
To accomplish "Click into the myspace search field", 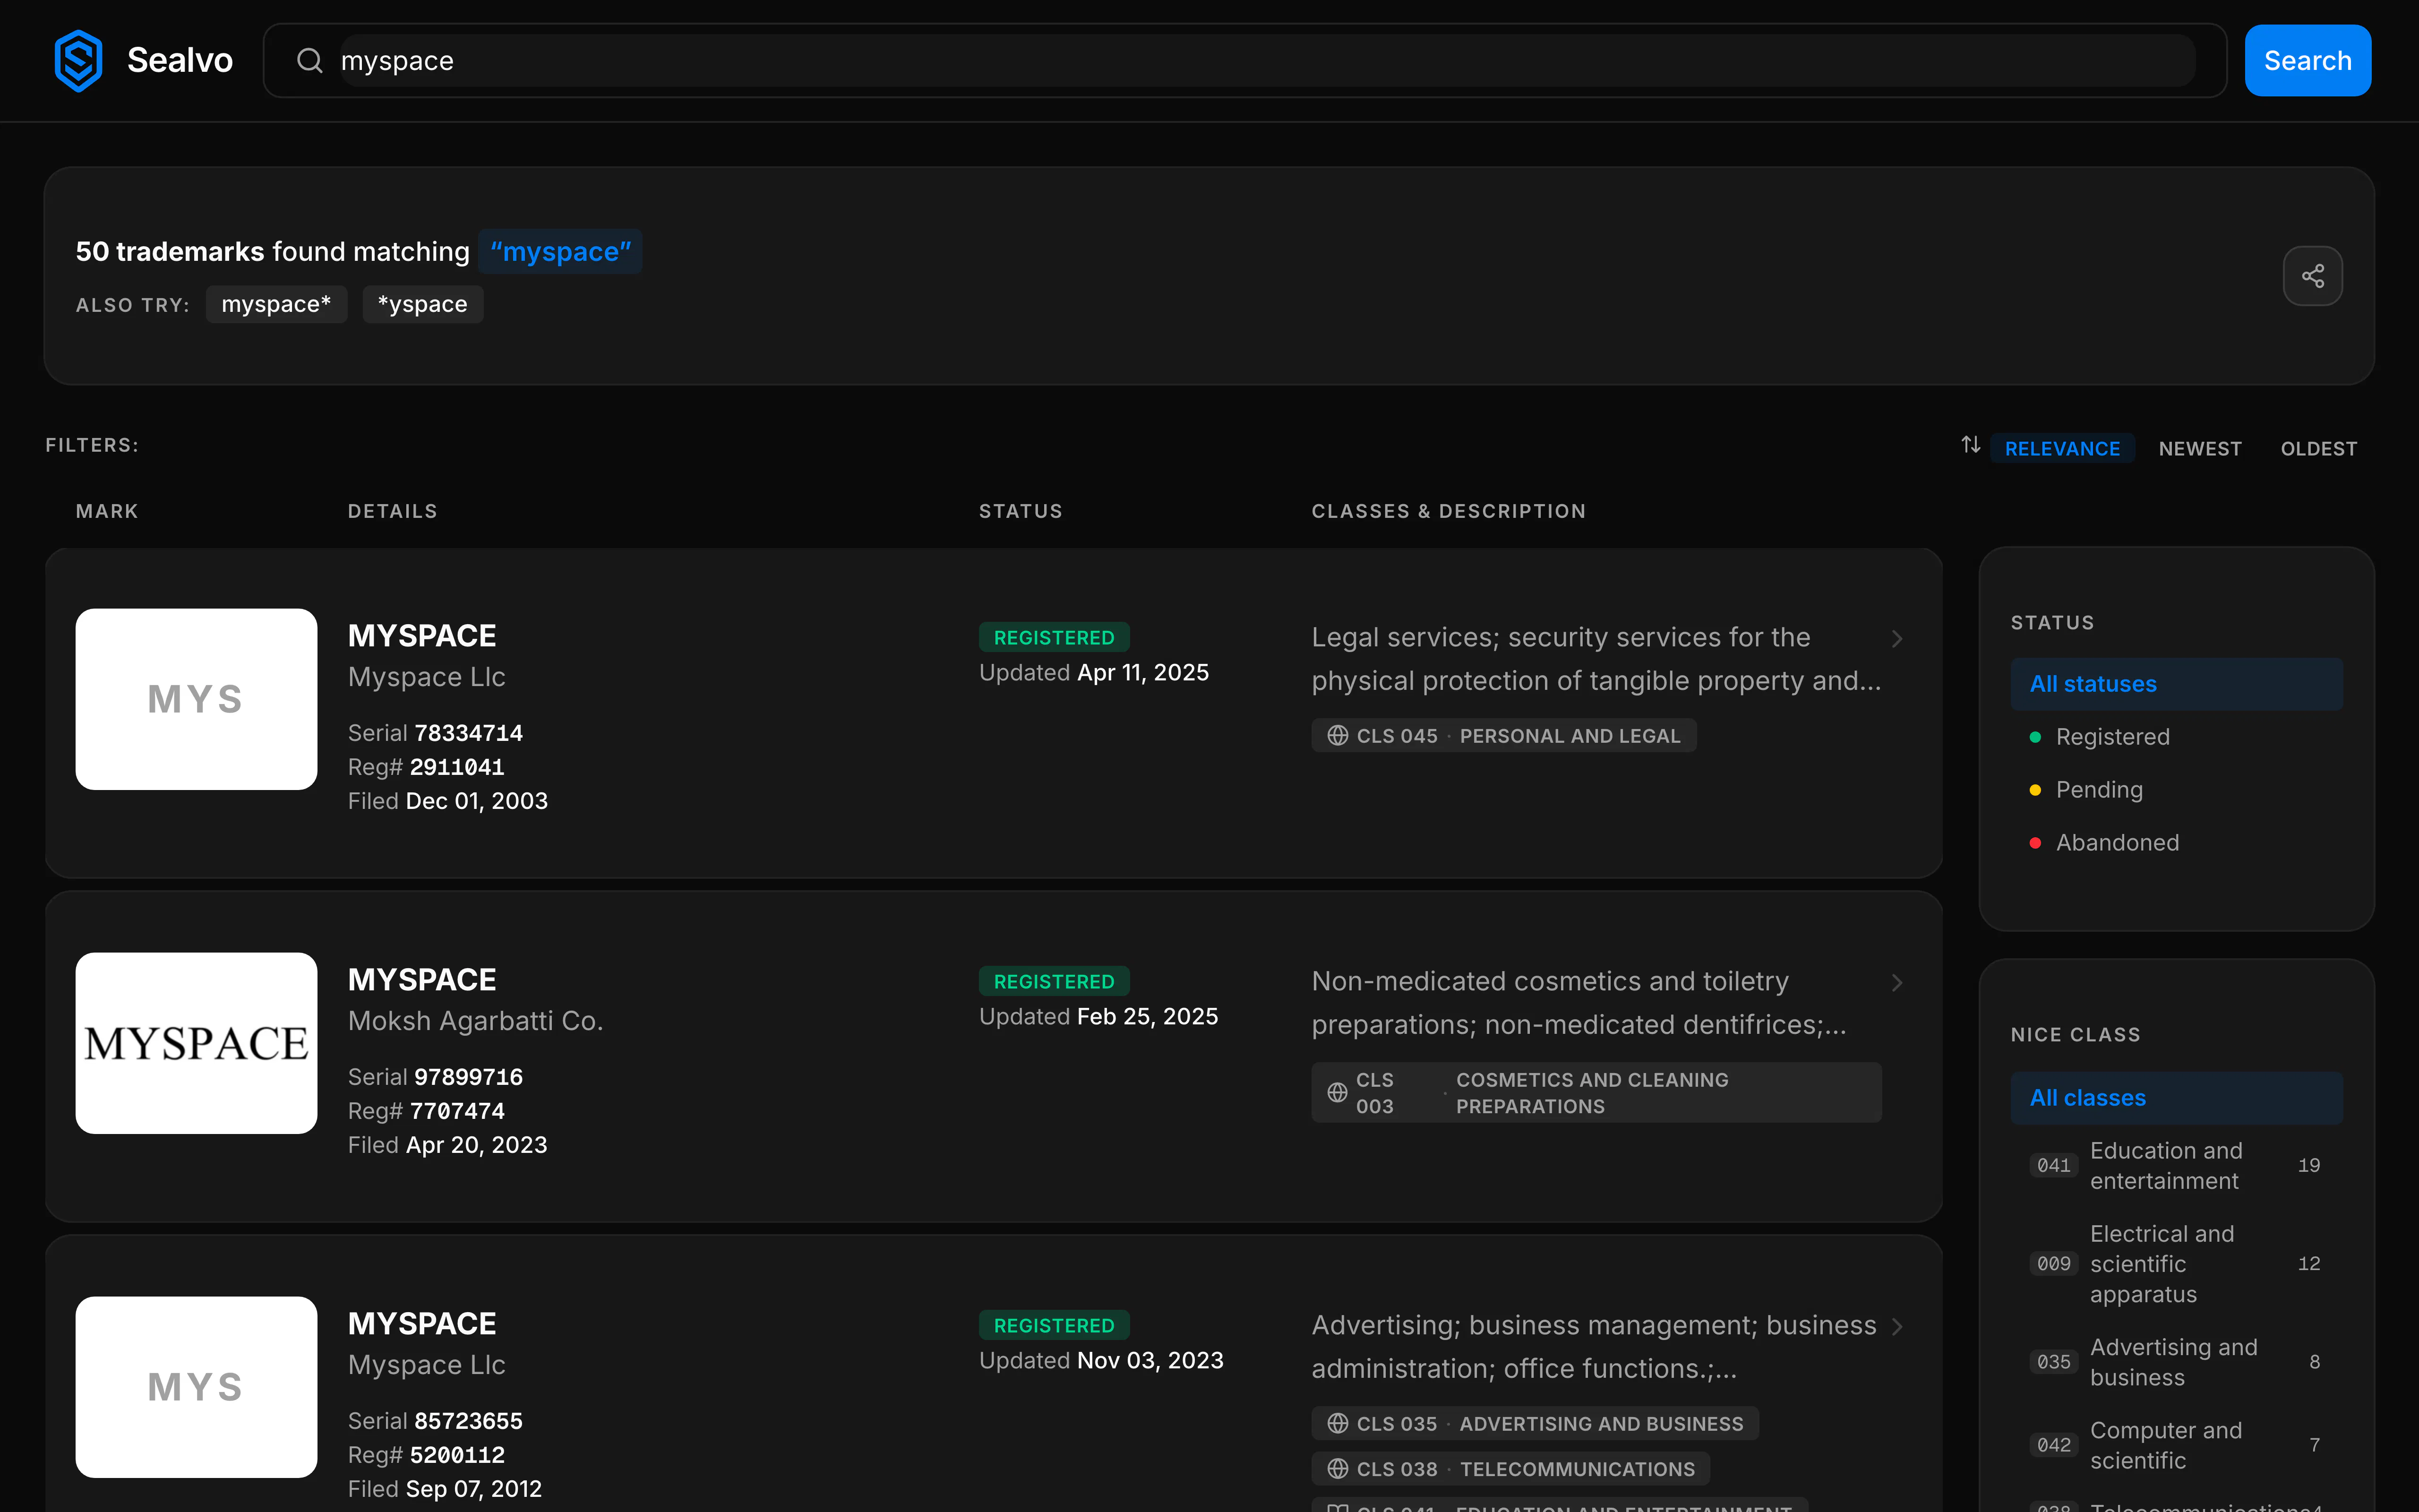I will (x=1268, y=61).
